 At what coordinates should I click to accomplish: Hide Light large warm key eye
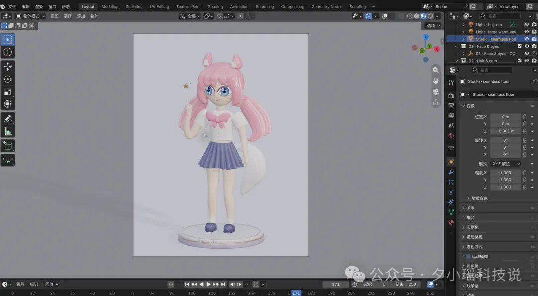coord(527,32)
